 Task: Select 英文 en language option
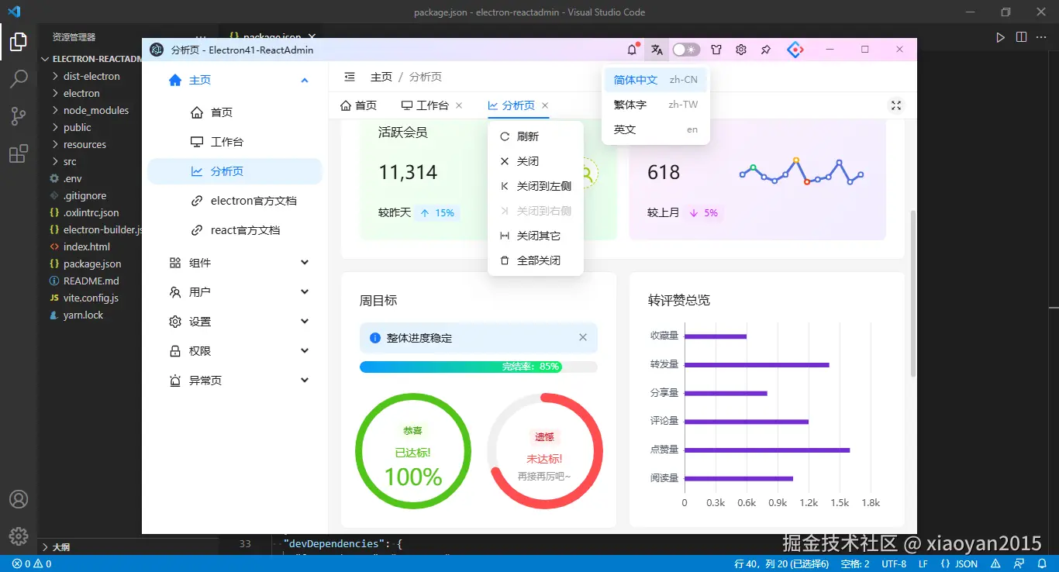656,129
